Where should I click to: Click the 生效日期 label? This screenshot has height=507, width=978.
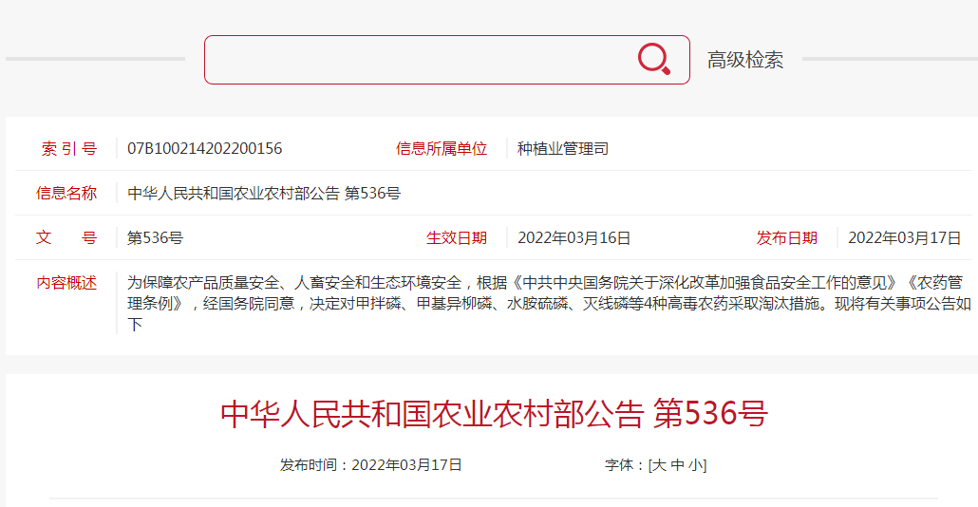click(457, 238)
